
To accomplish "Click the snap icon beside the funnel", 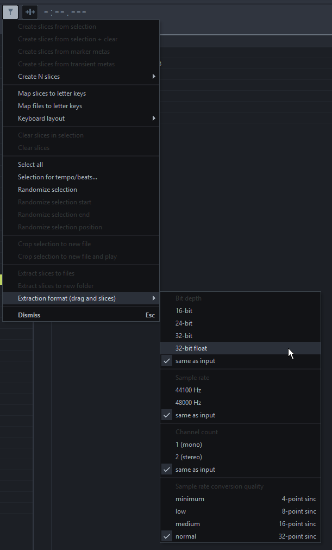I will point(30,12).
